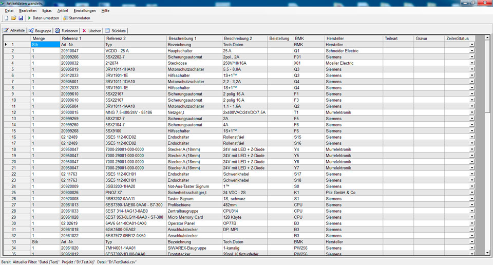Open the Funktionen tab
This screenshot has height=265, width=493.
(67, 31)
